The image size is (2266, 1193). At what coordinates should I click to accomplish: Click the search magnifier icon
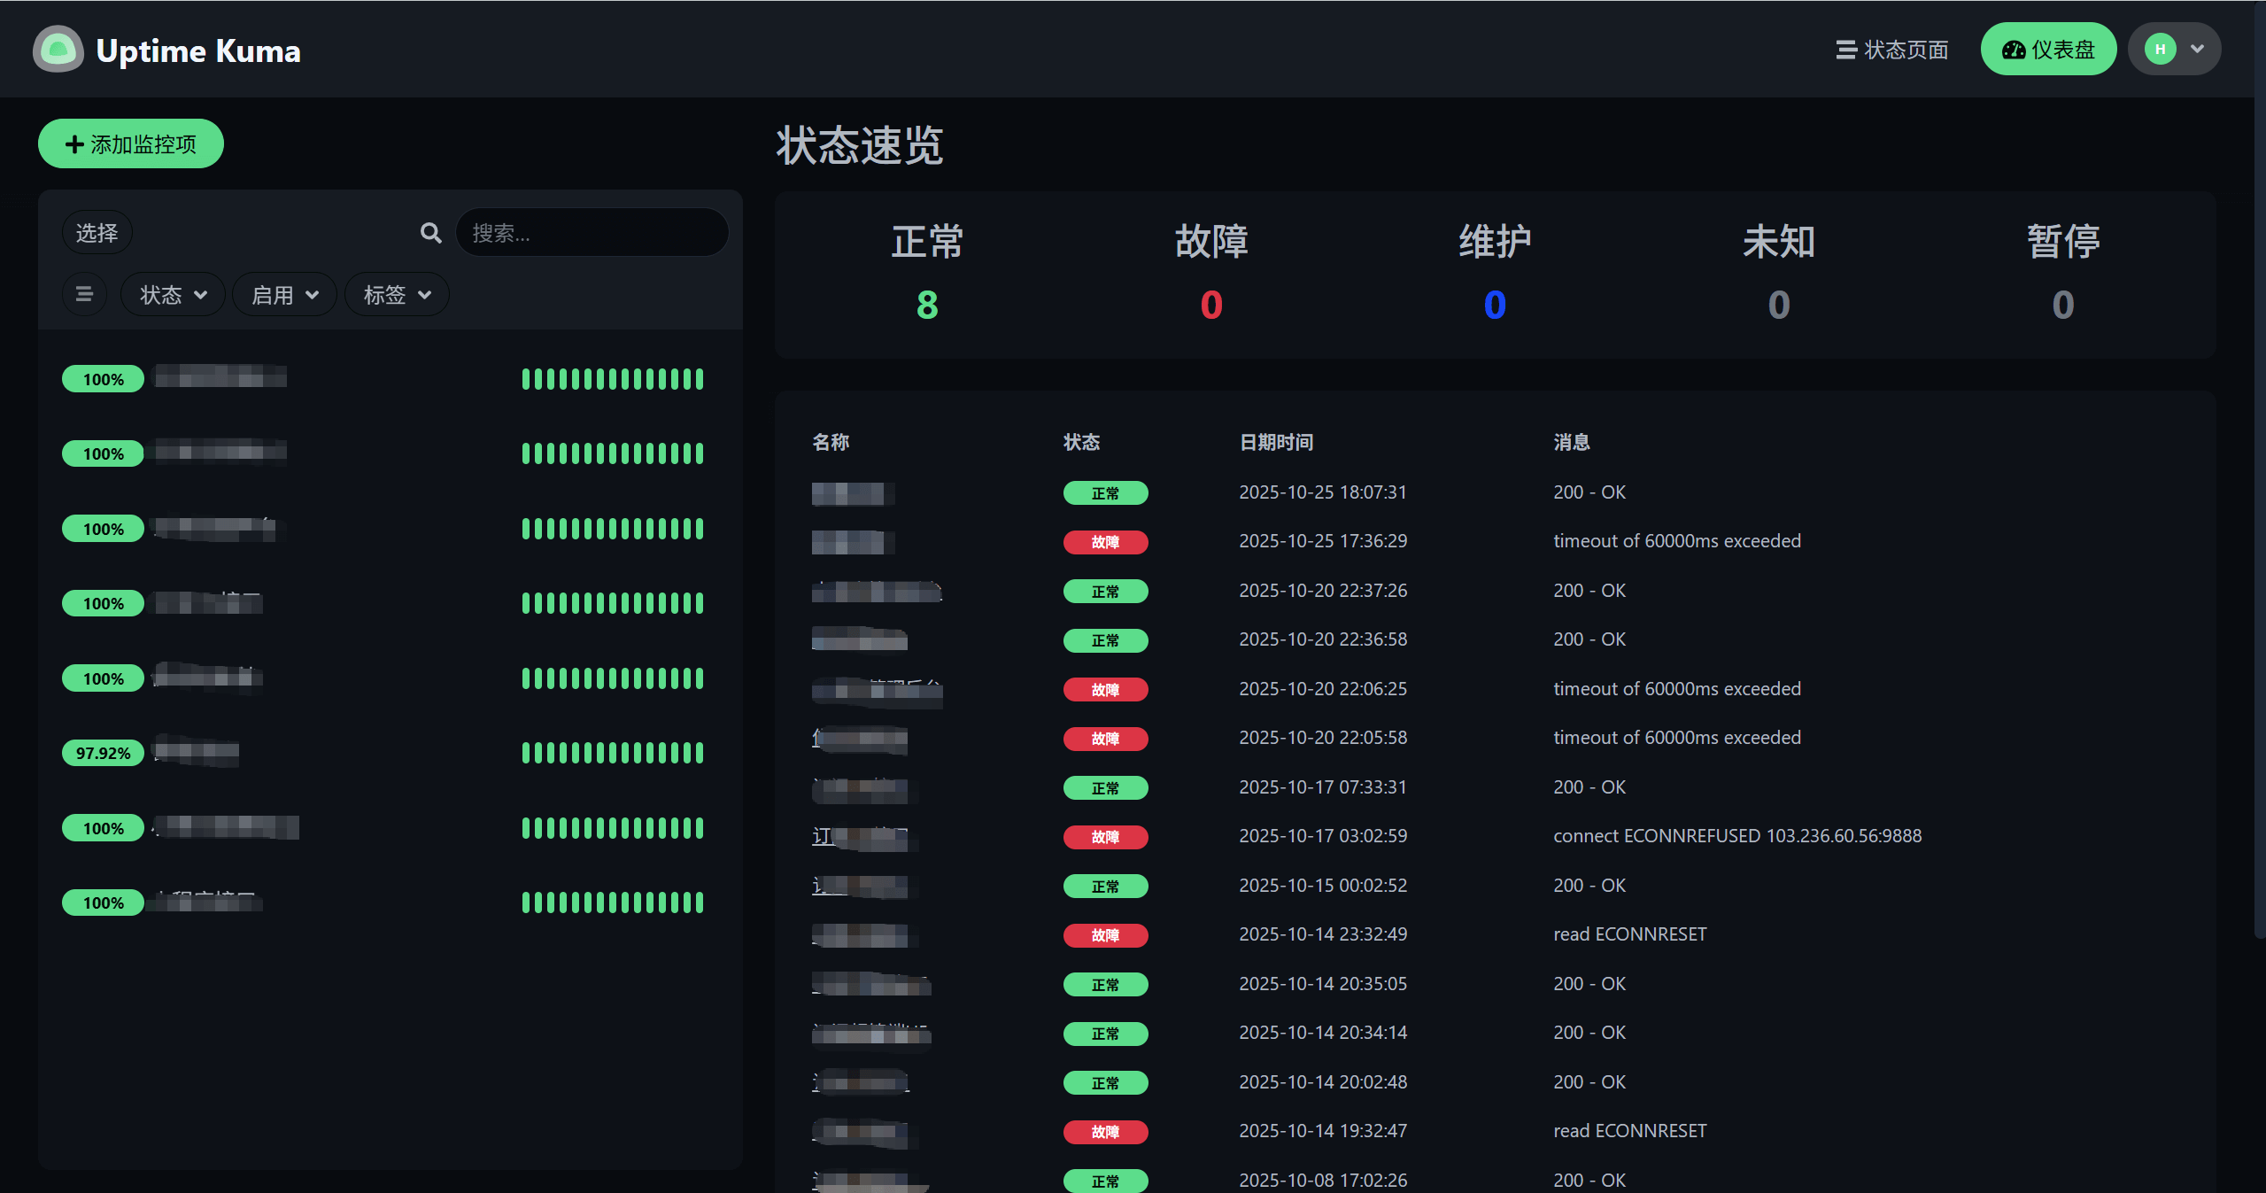point(430,233)
